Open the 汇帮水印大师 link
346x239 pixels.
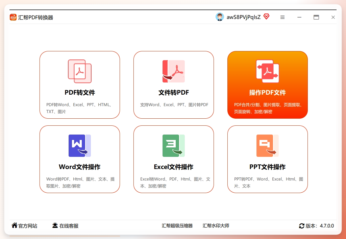[x=216, y=225]
